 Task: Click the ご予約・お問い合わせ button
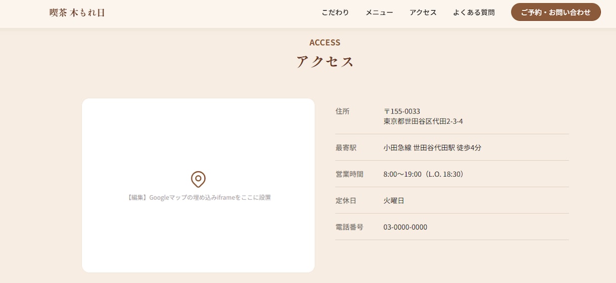tap(556, 12)
